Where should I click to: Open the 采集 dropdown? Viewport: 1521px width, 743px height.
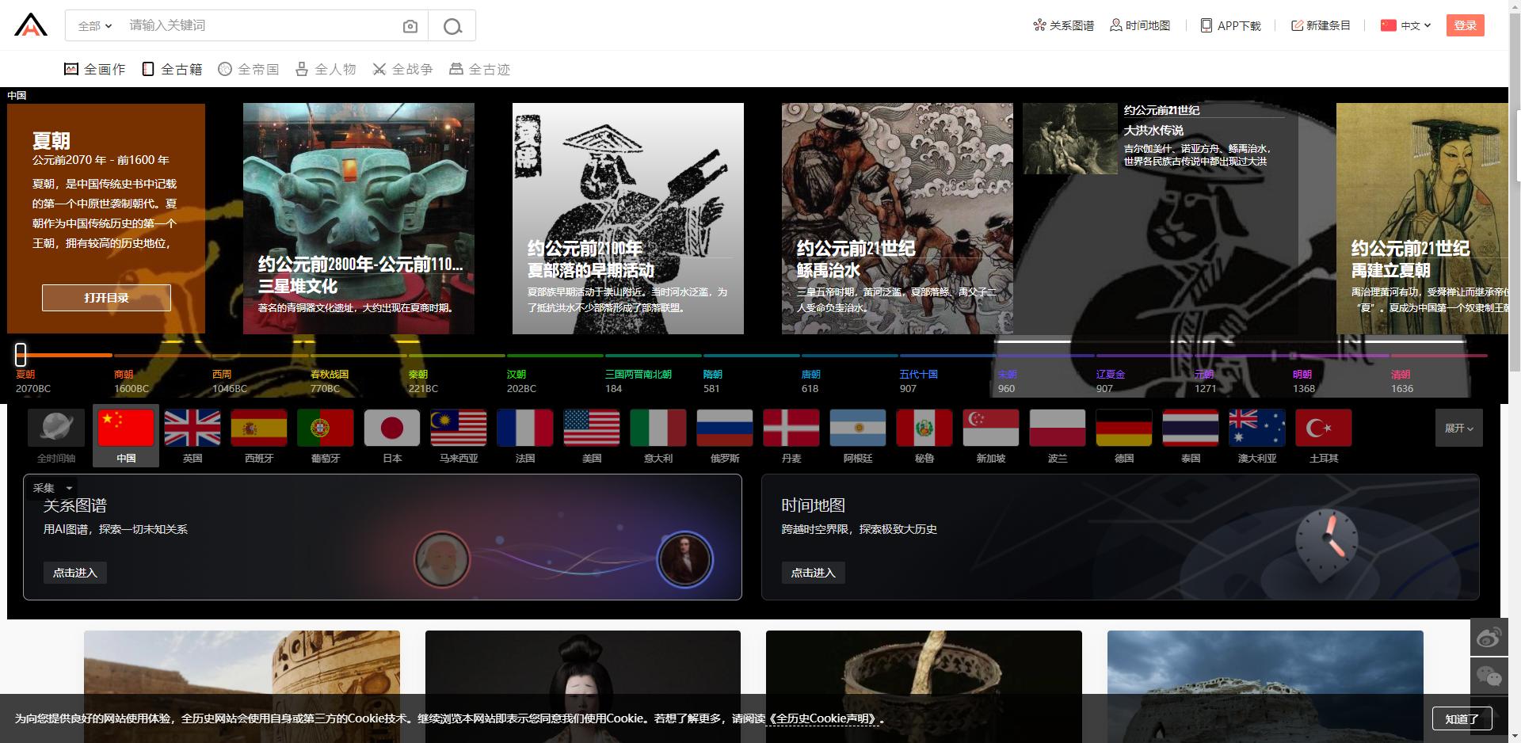pyautogui.click(x=52, y=488)
